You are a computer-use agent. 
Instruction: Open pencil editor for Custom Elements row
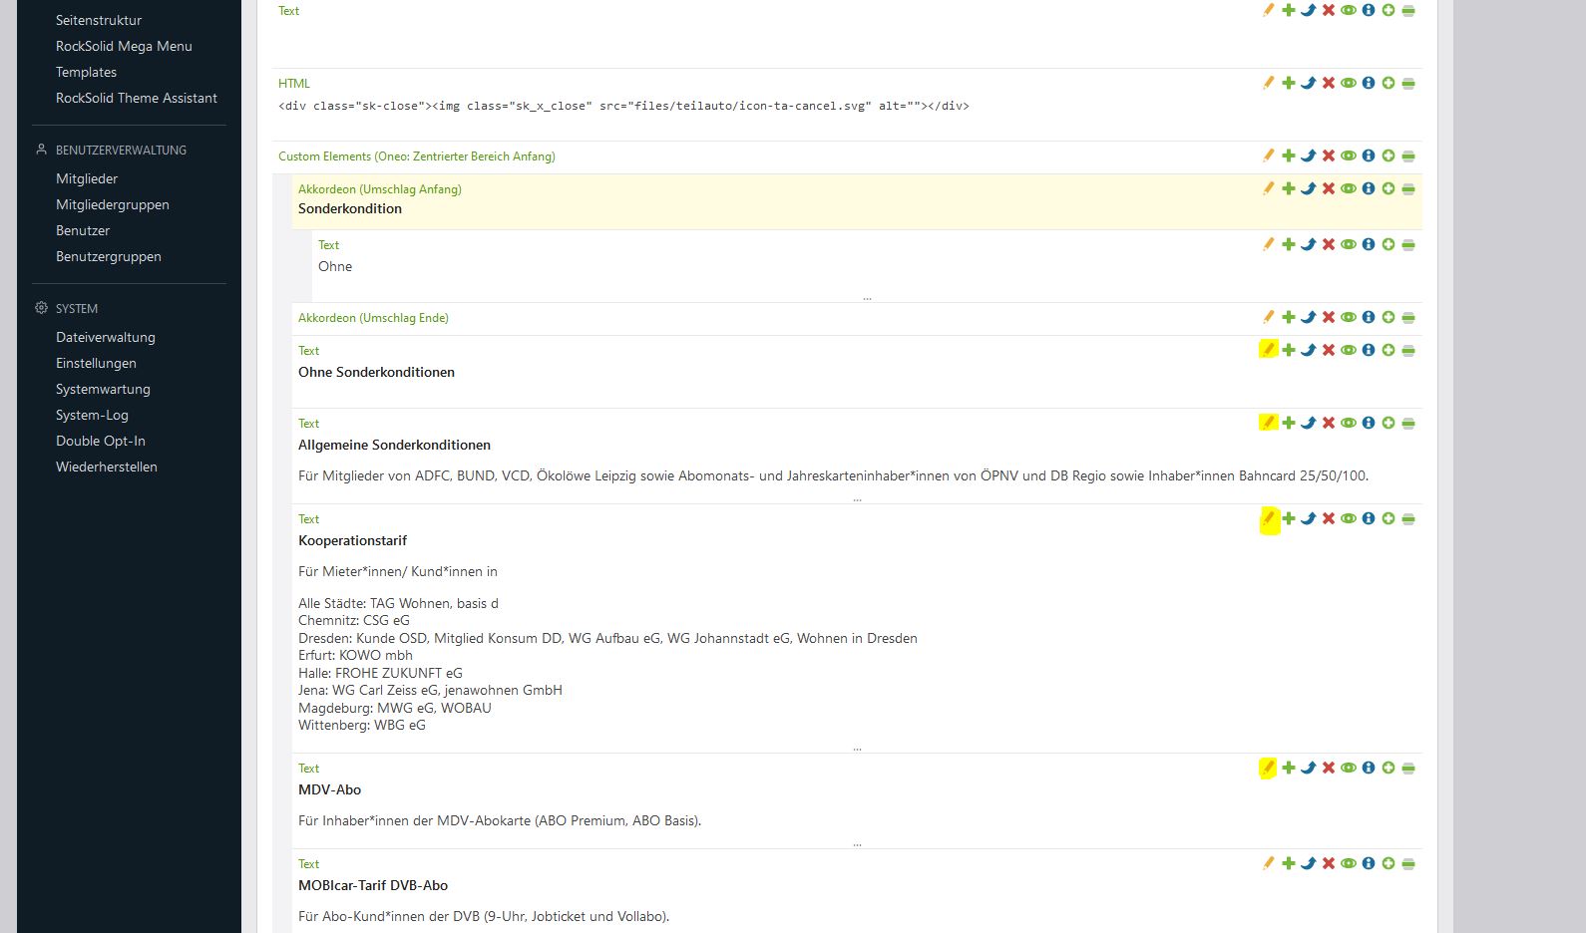coord(1268,156)
